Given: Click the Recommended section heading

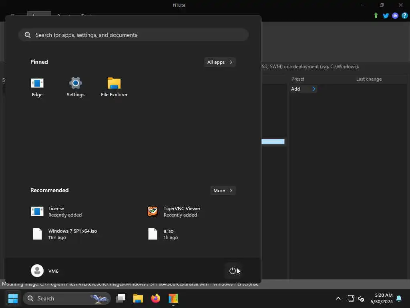Looking at the screenshot, I should pos(49,190).
